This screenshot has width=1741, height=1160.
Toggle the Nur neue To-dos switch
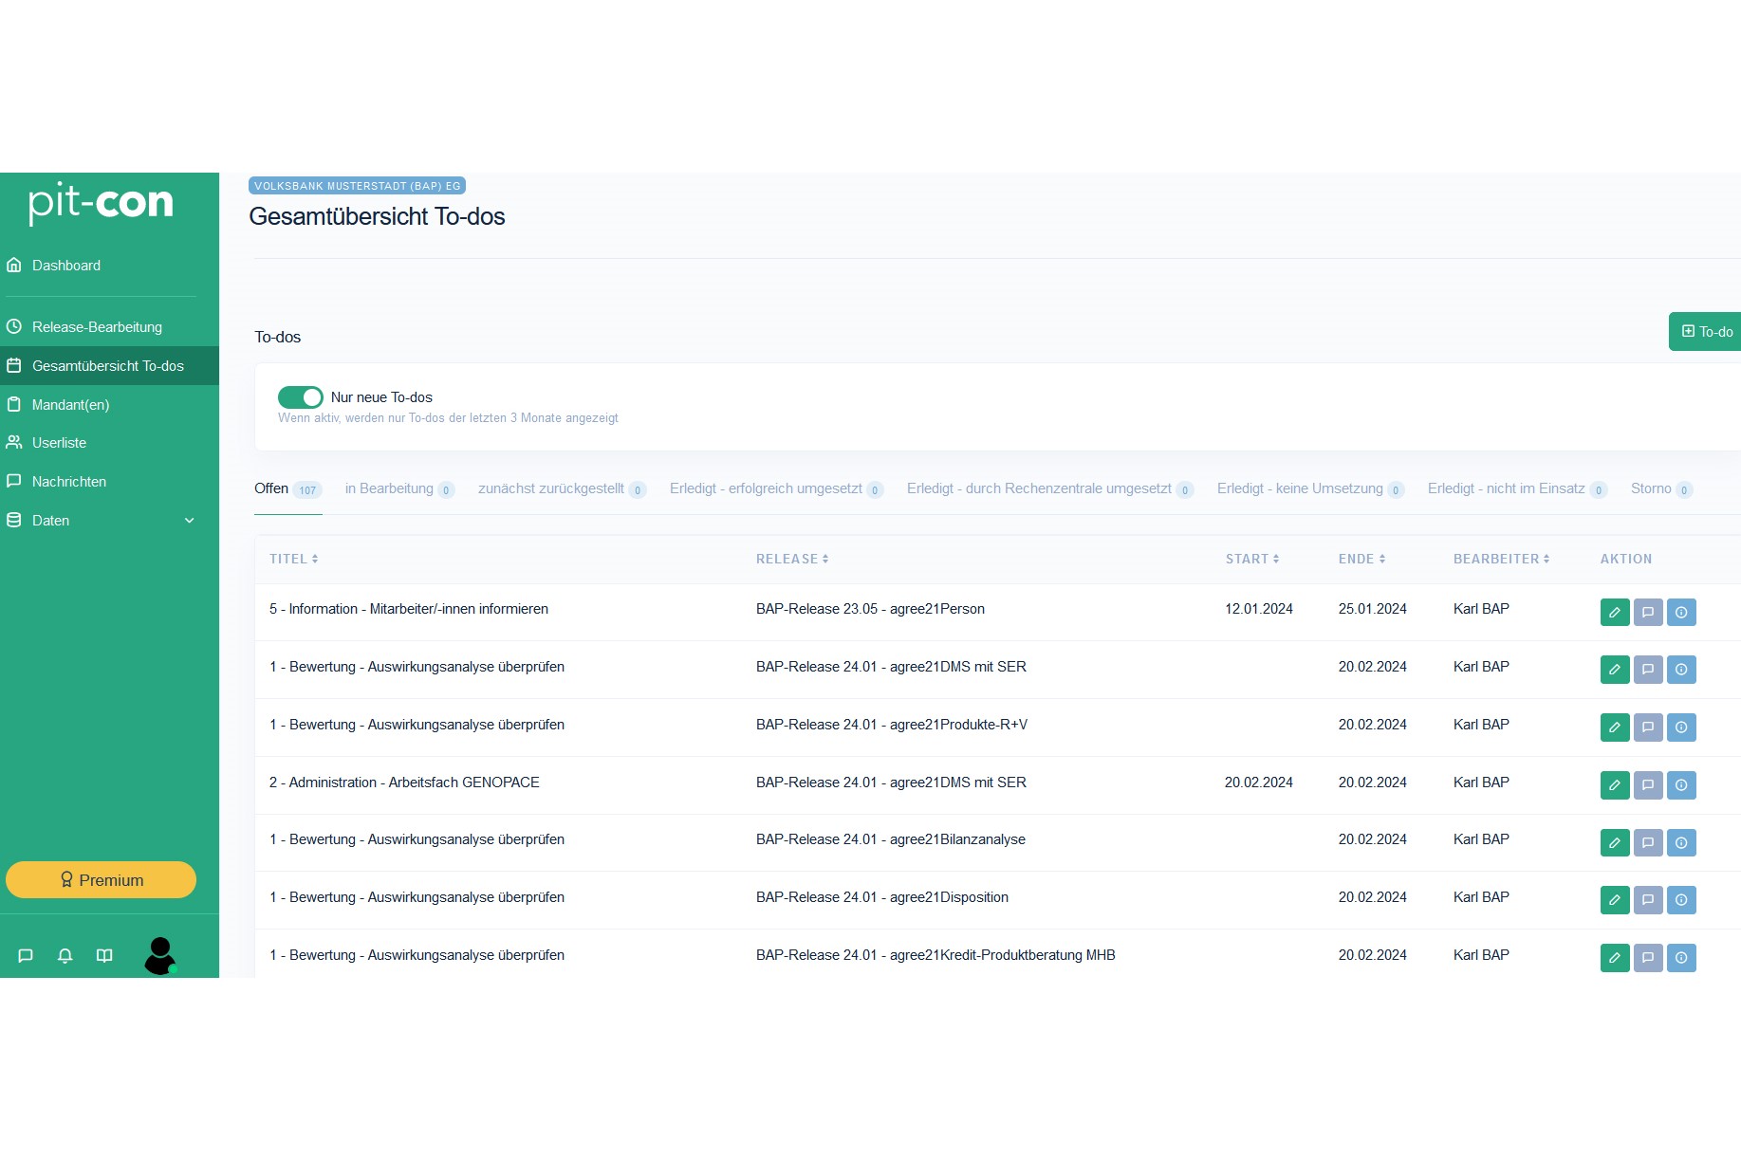click(x=300, y=397)
